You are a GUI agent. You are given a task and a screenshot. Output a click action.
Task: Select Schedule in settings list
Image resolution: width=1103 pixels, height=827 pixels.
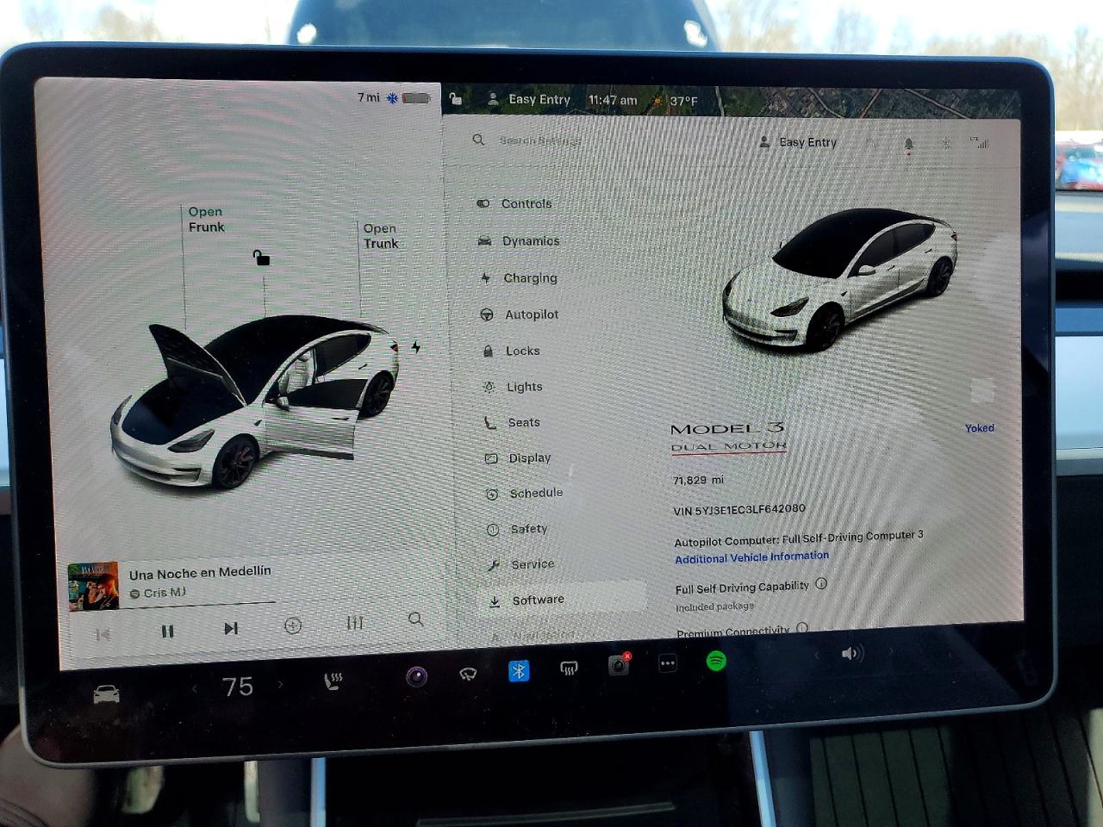pyautogui.click(x=524, y=493)
